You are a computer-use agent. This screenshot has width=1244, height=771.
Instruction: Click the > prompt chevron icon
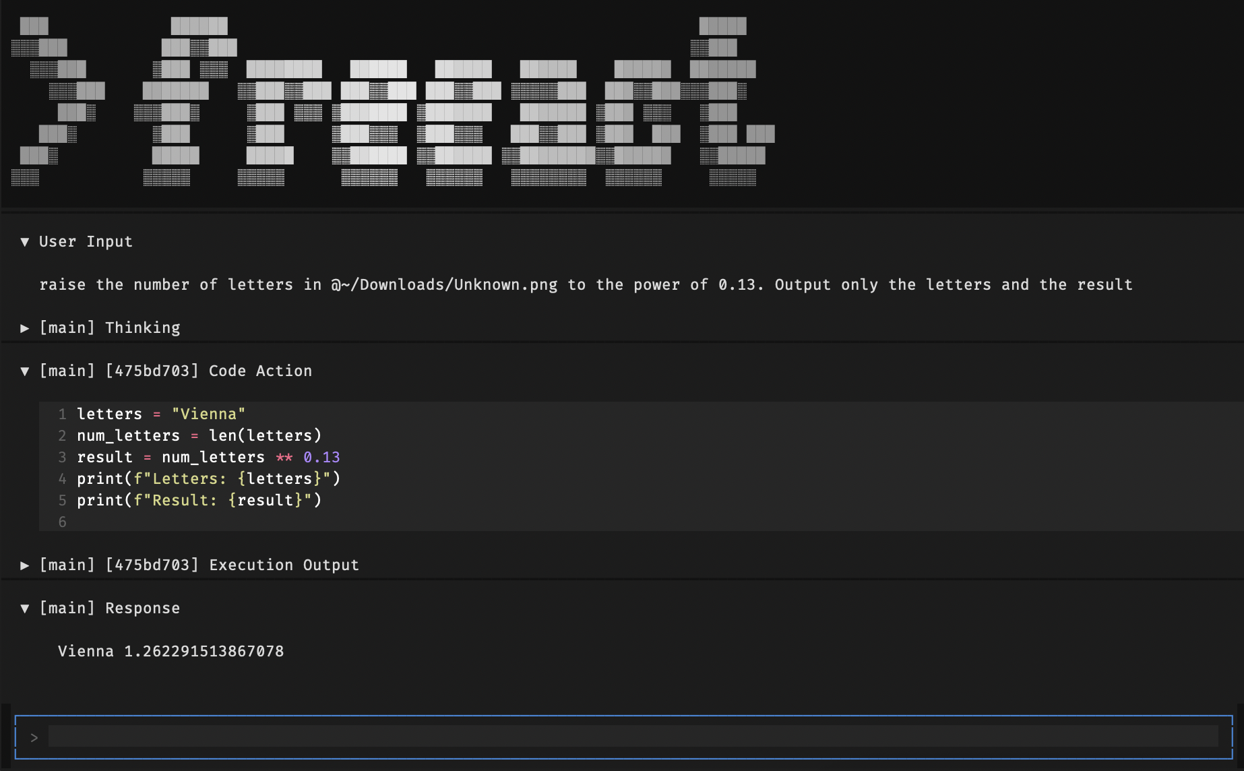[34, 737]
